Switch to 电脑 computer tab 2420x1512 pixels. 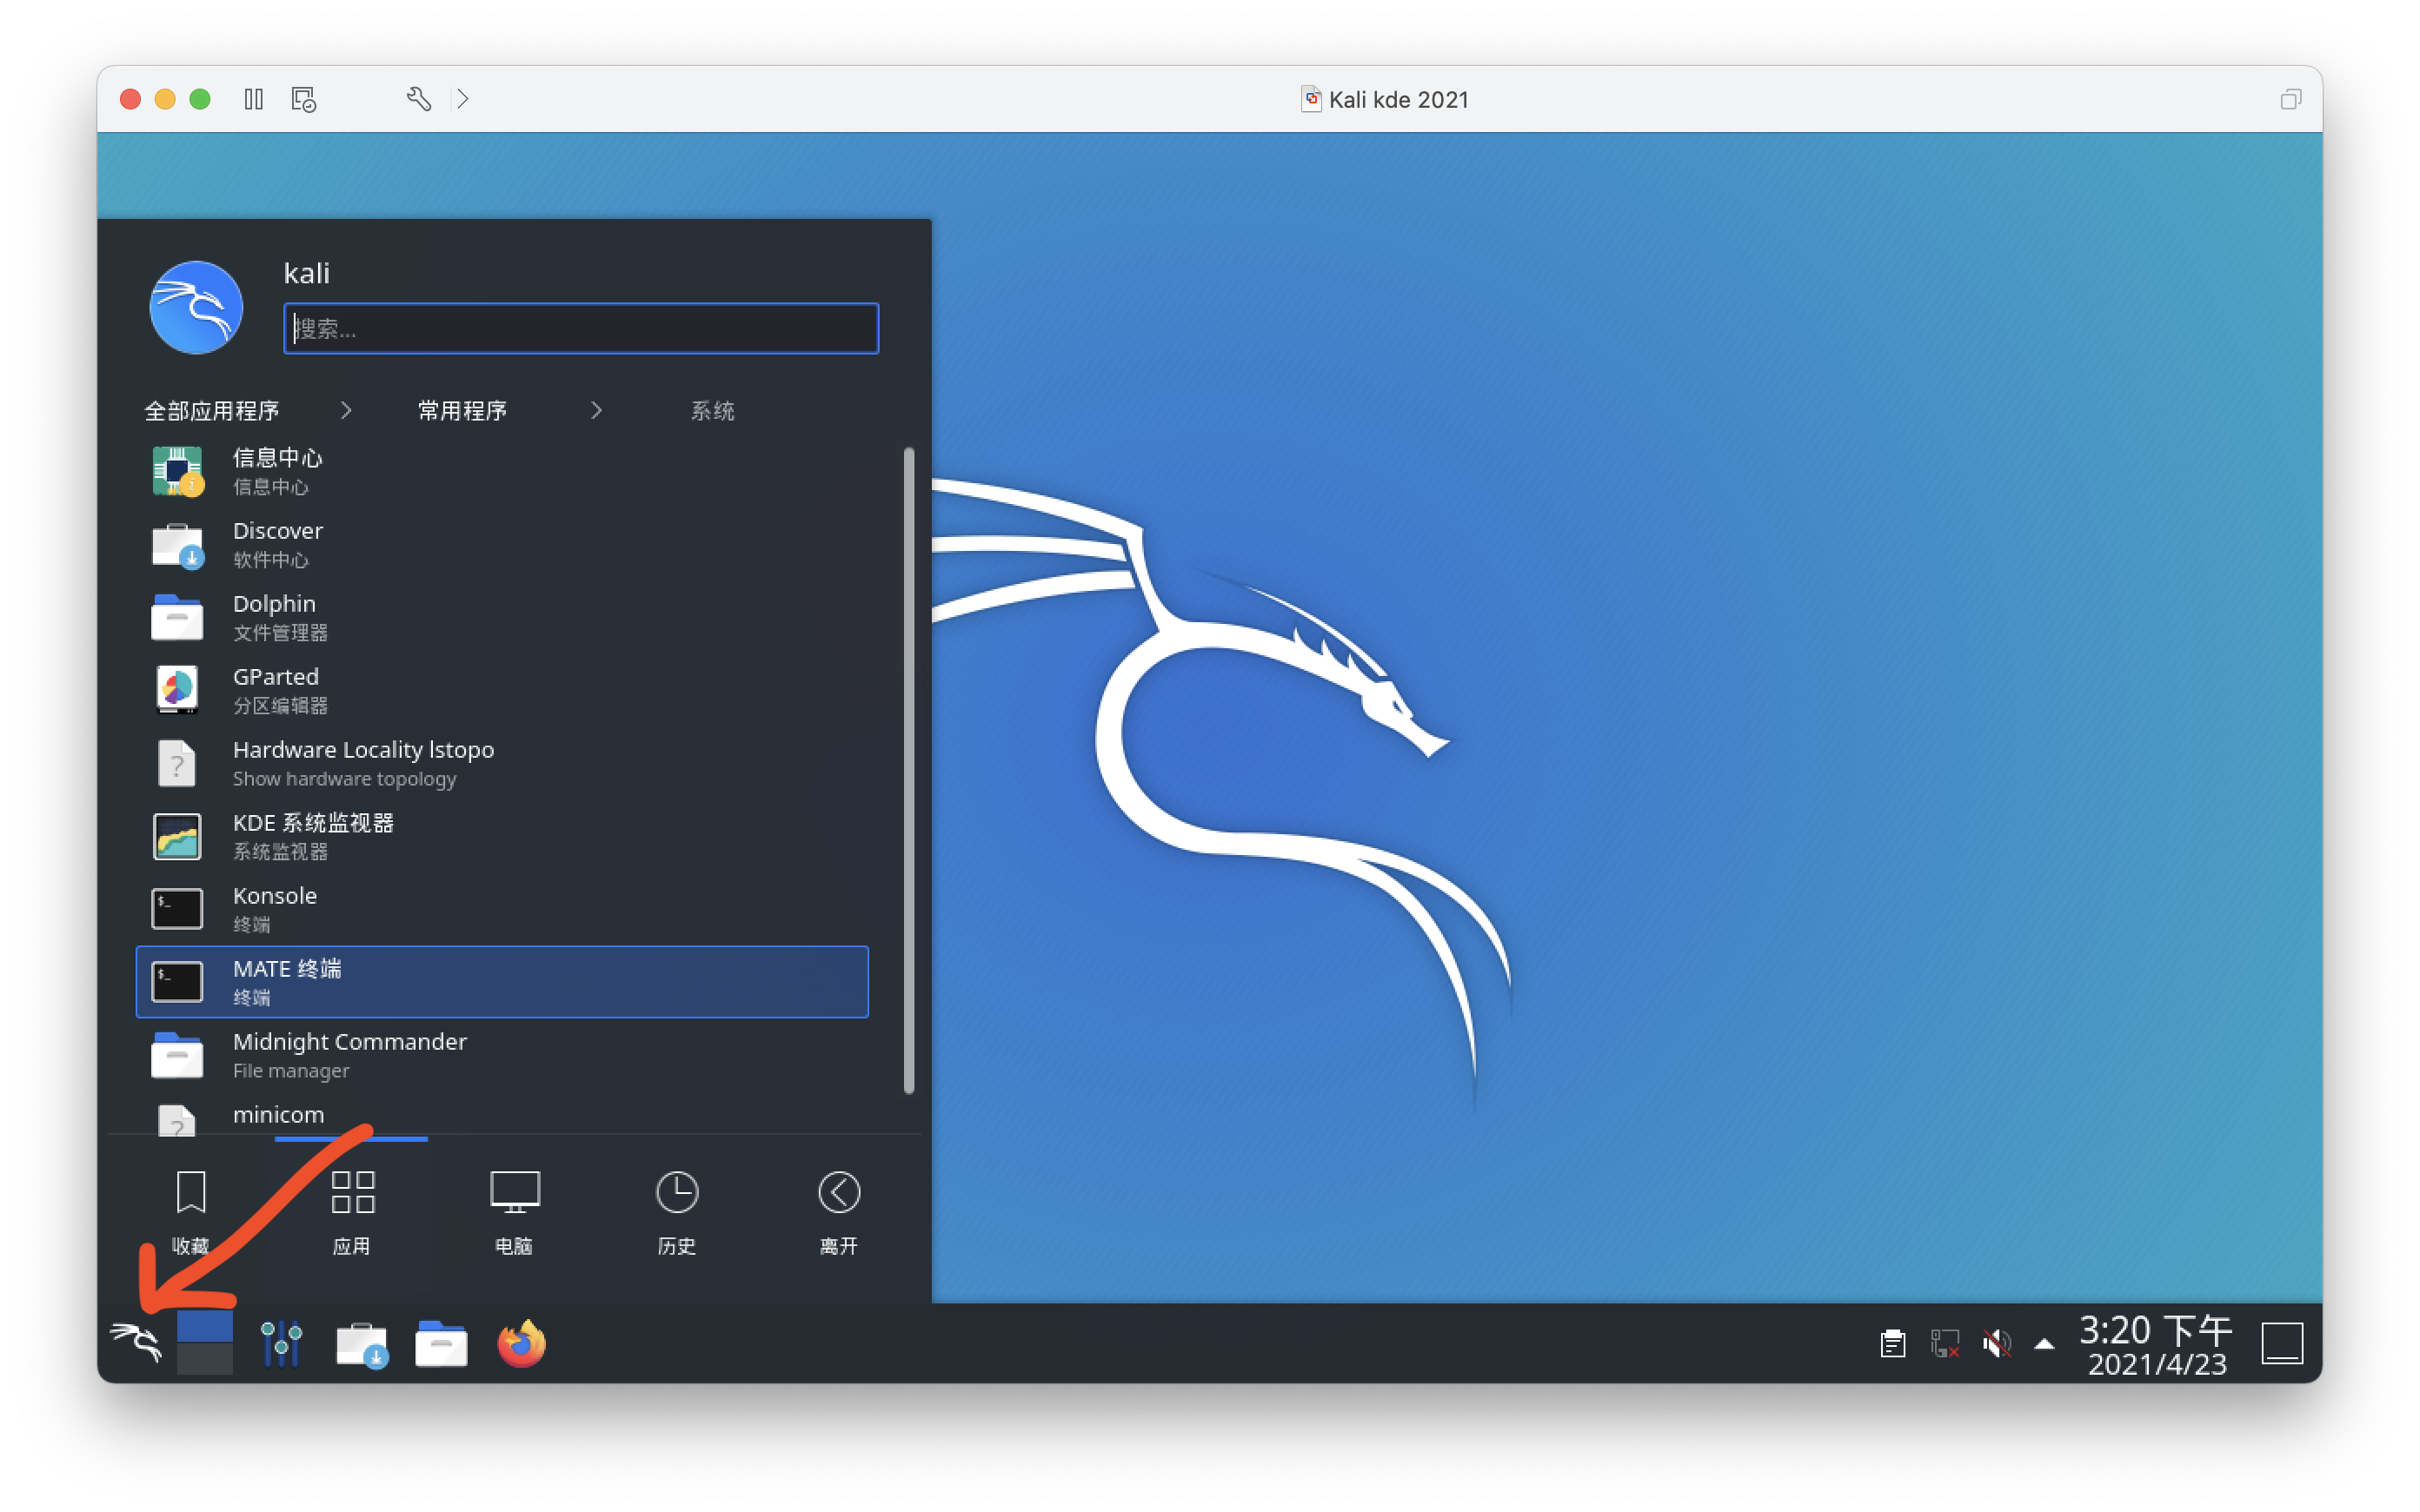pos(514,1212)
